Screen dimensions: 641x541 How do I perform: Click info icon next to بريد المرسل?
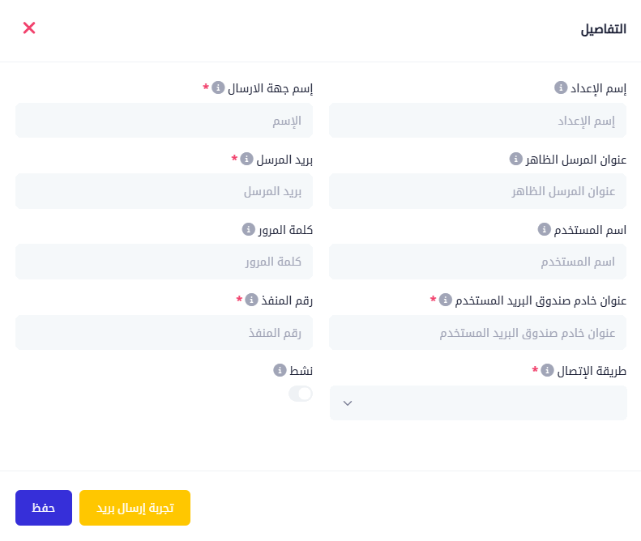pos(246,159)
